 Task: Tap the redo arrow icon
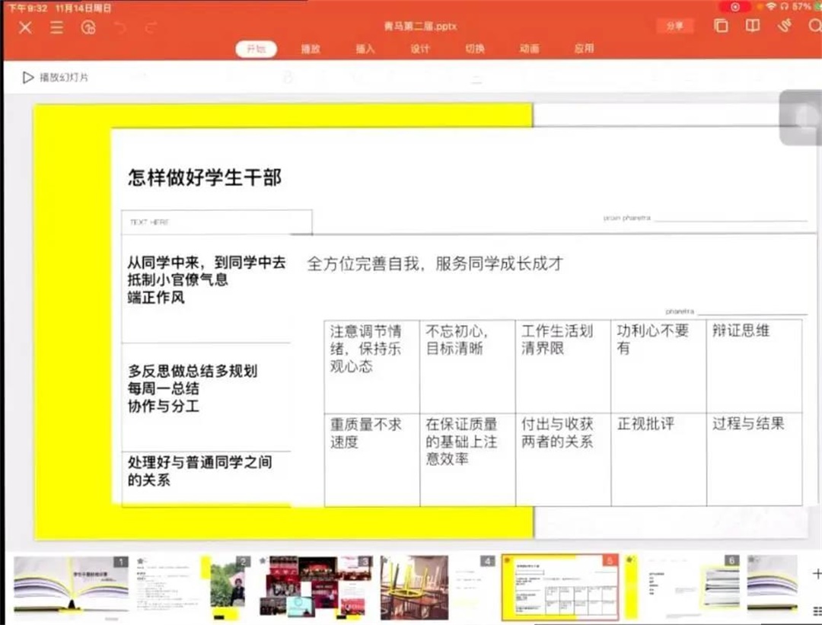coord(149,25)
